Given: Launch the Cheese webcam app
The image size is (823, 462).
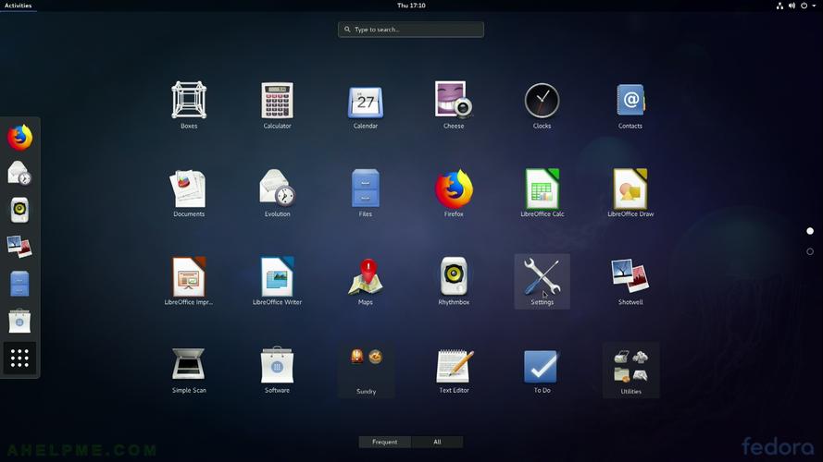Looking at the screenshot, I should pyautogui.click(x=454, y=104).
